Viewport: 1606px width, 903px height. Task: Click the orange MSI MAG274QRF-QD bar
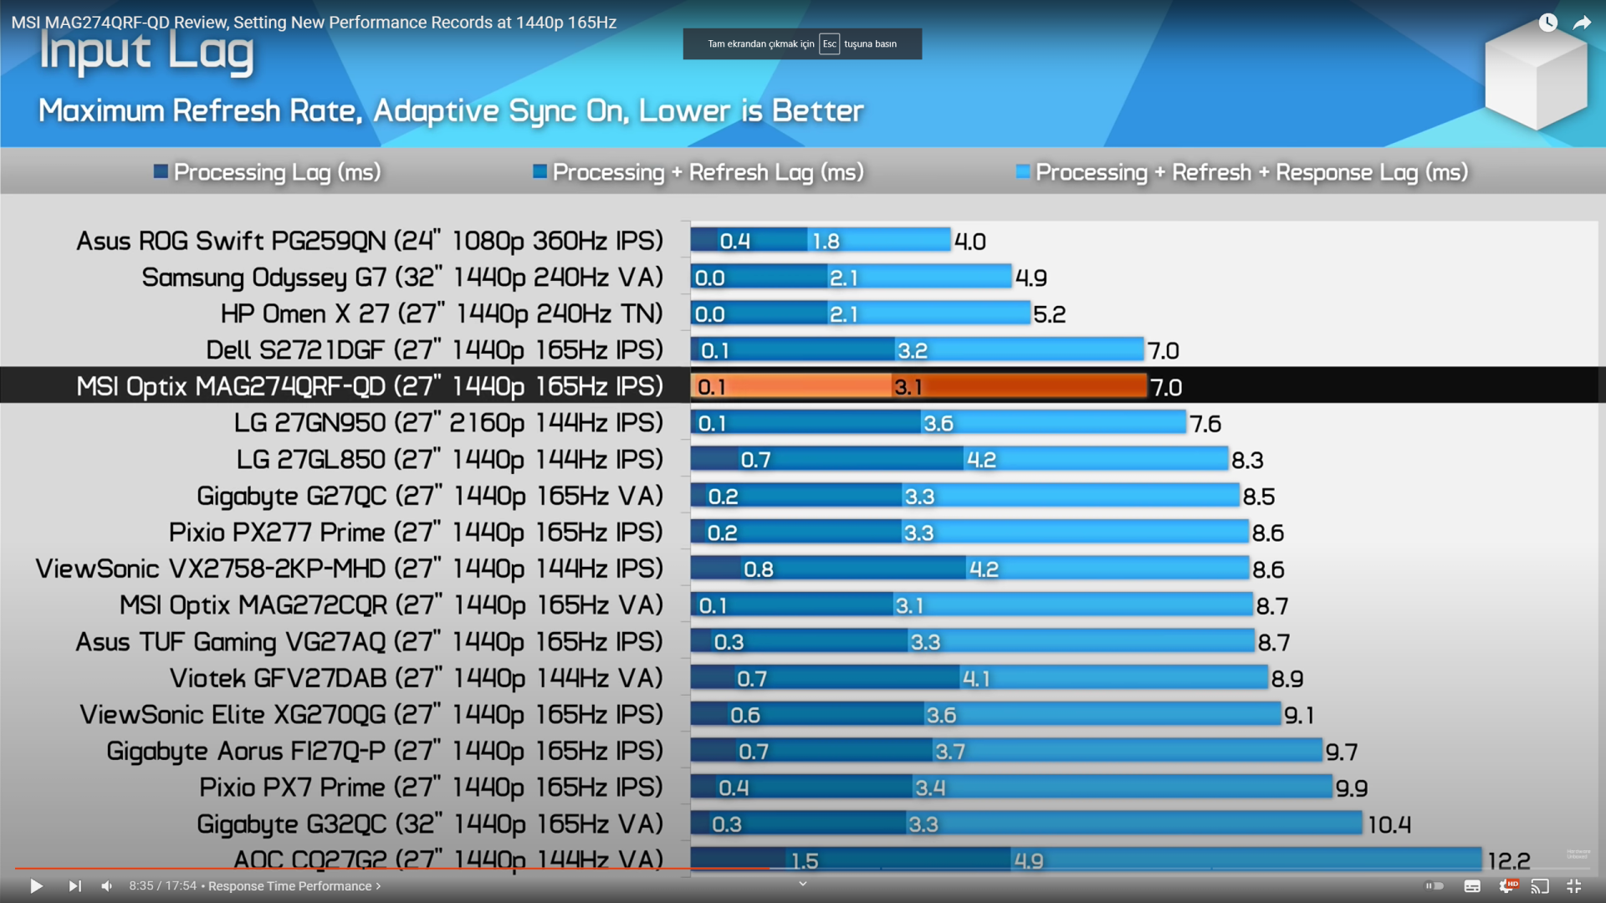point(918,386)
